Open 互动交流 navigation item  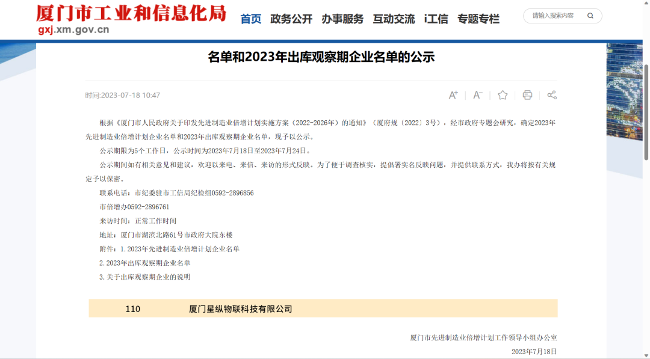(394, 19)
